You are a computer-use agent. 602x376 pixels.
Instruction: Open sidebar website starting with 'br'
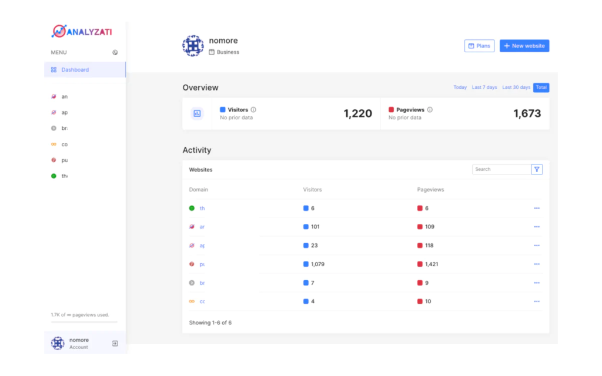pyautogui.click(x=59, y=128)
